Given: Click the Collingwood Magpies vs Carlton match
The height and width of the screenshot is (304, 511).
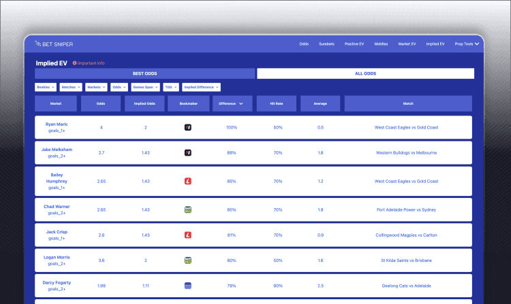Looking at the screenshot, I should tap(406, 235).
